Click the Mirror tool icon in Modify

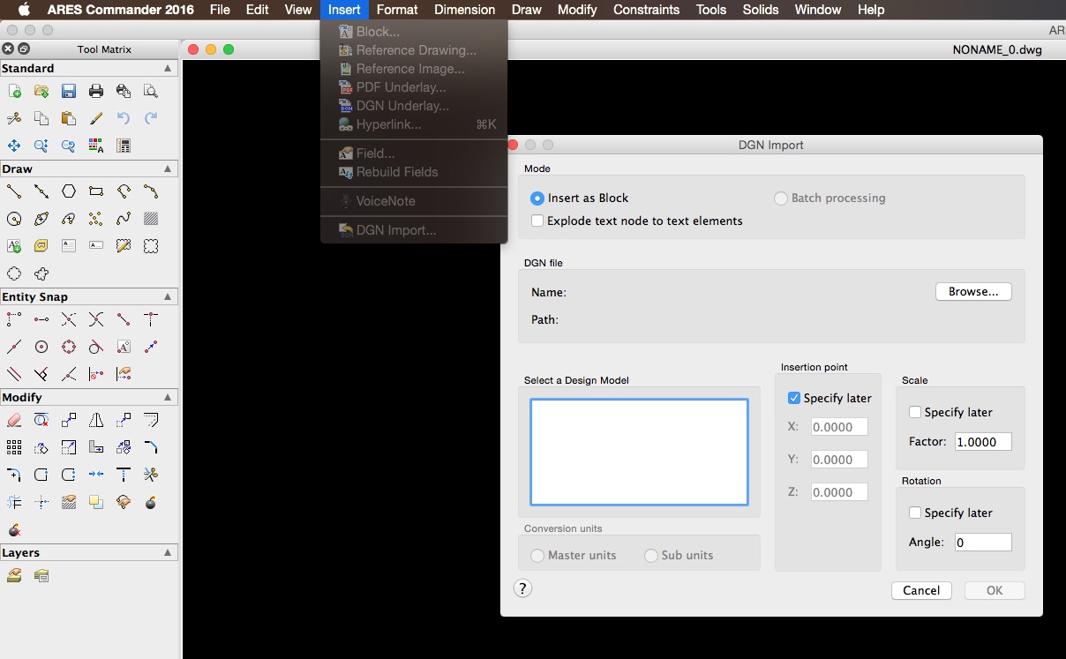pyautogui.click(x=96, y=420)
